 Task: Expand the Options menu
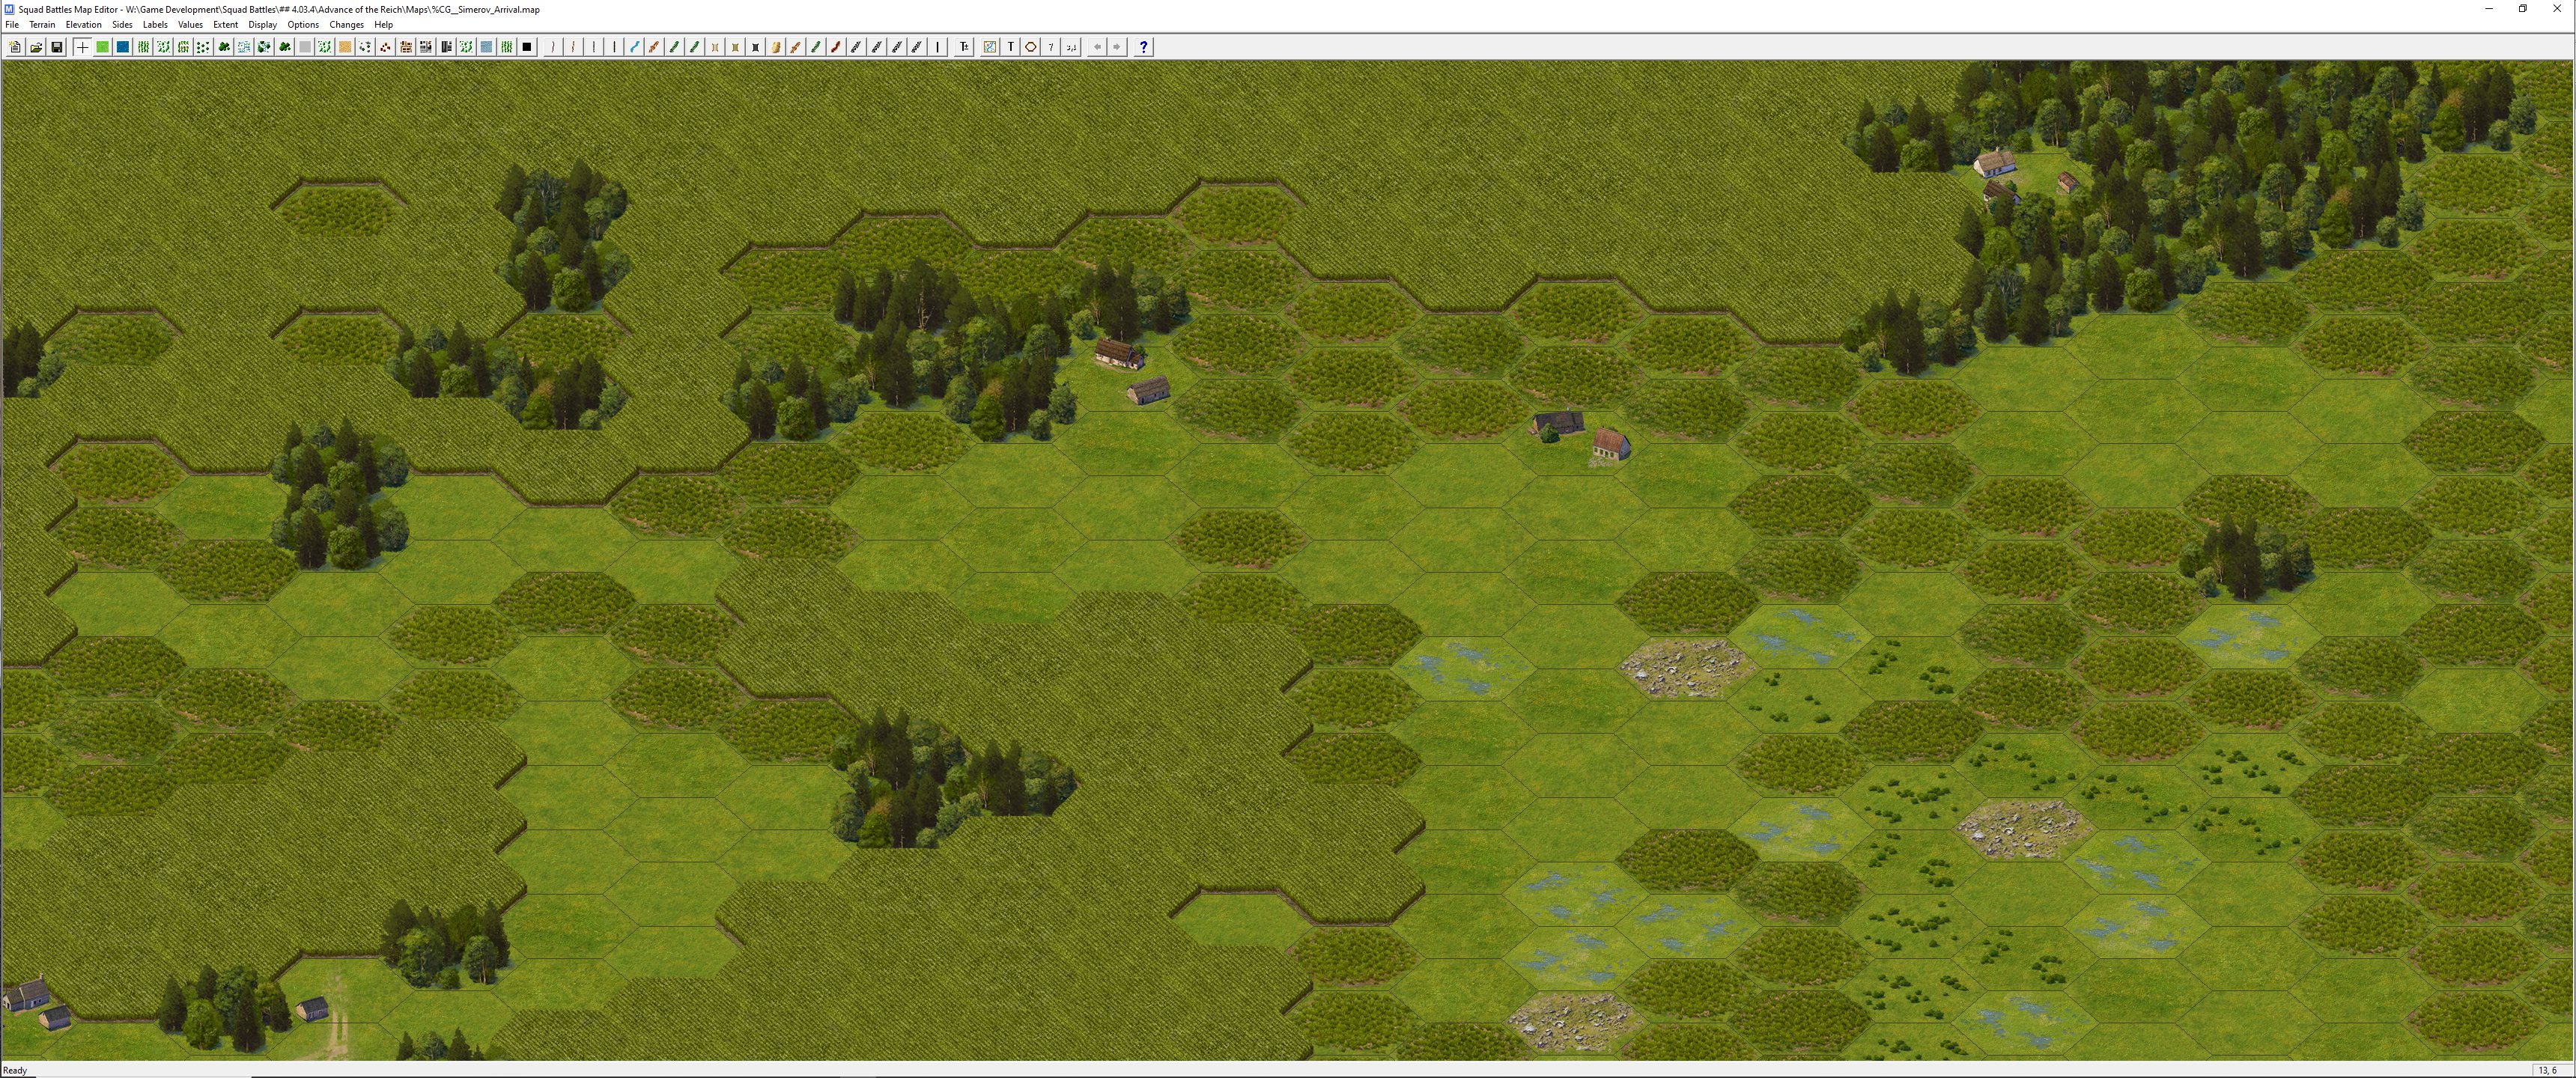(x=303, y=25)
